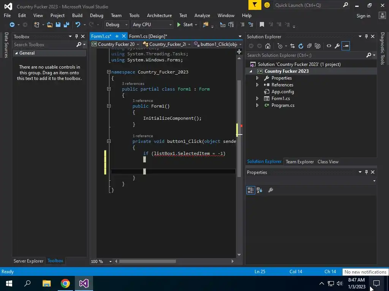Collapse the namespace code region

(x=109, y=72)
